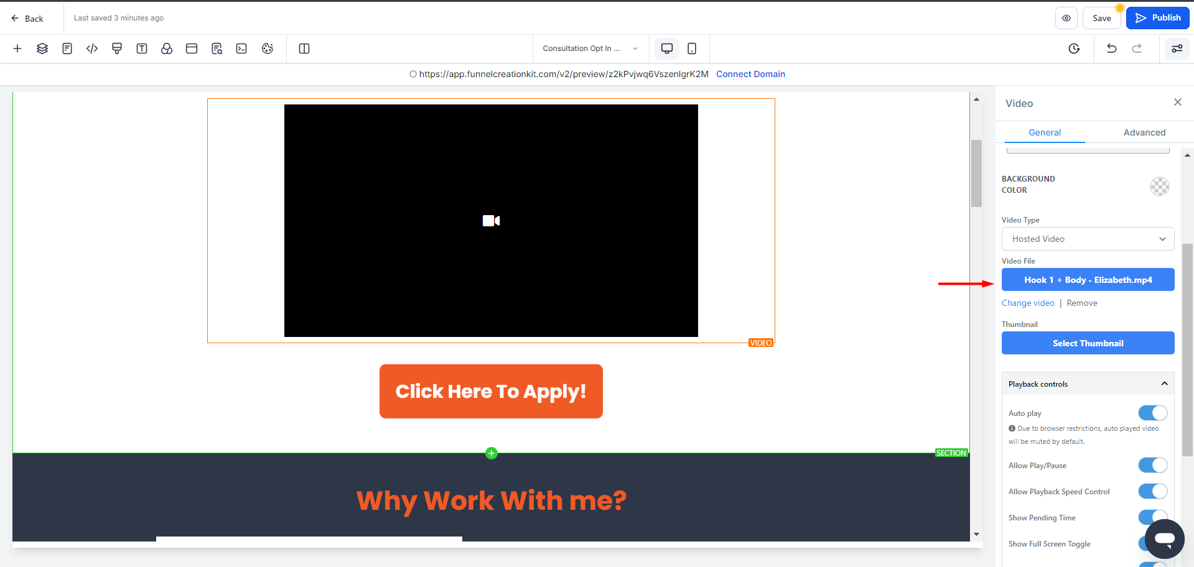1194x567 pixels.
Task: Open the typography text icon
Action: coord(142,48)
